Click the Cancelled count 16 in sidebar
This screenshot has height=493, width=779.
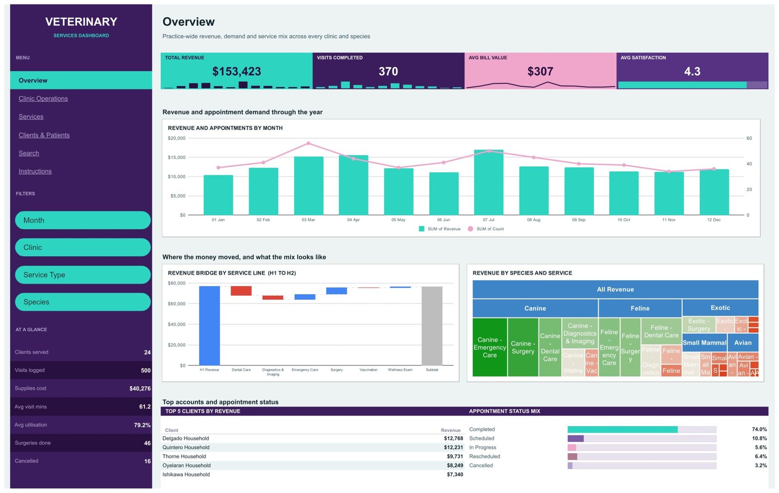point(147,461)
